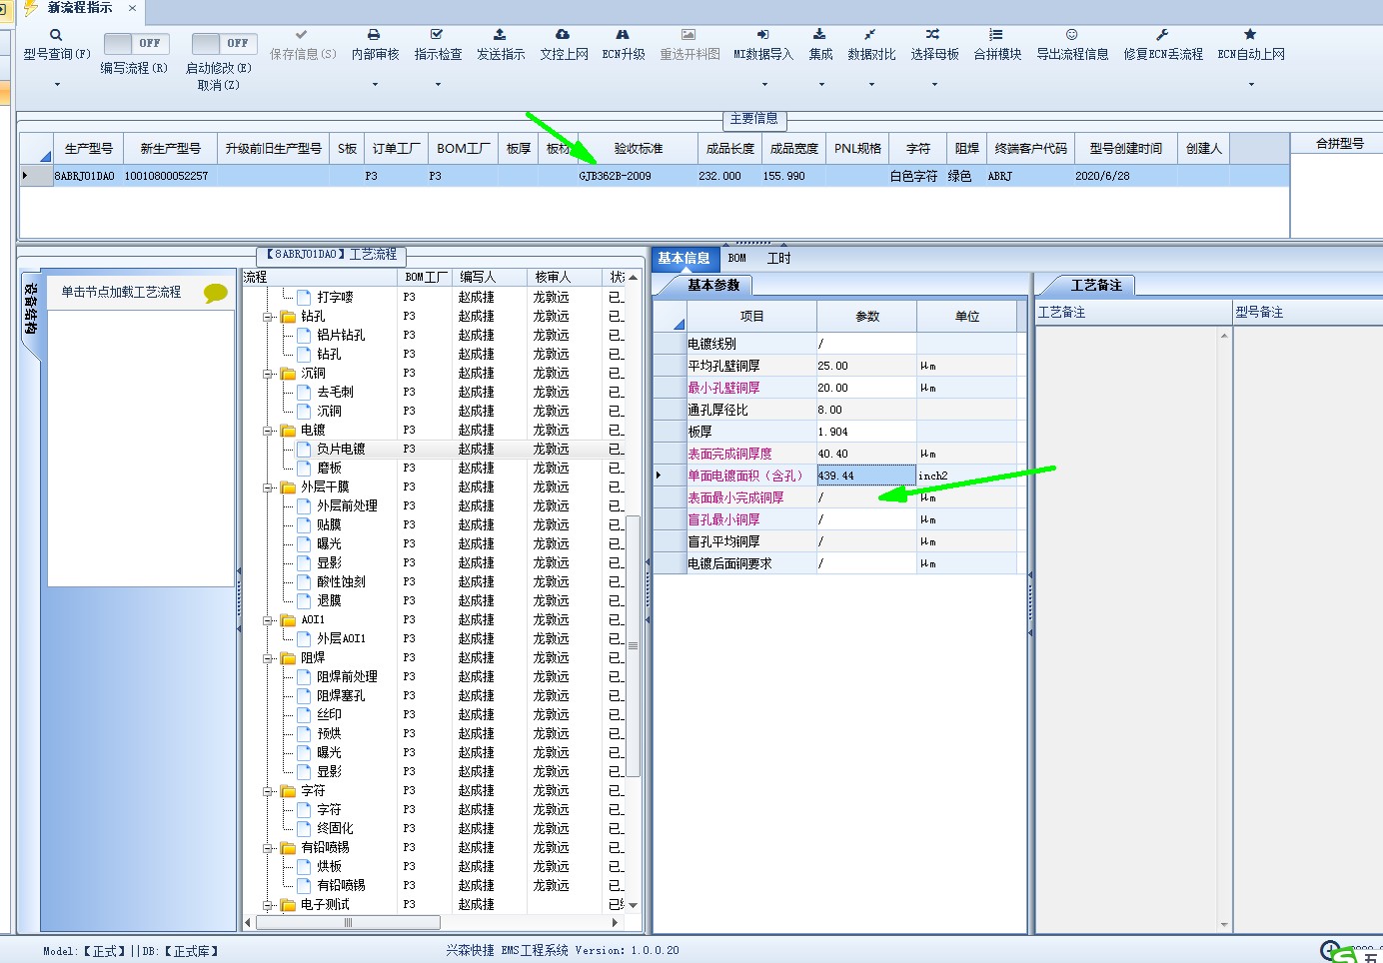This screenshot has width=1383, height=963.
Task: Switch to 工时 tab
Action: point(779,259)
